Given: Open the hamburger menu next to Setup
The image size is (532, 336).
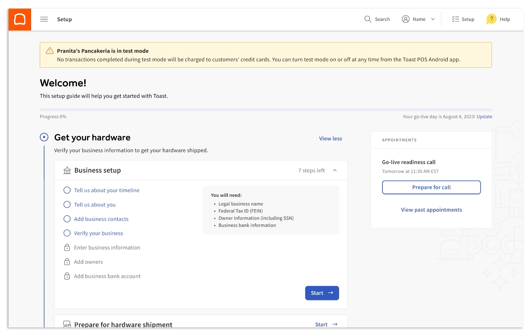Looking at the screenshot, I should point(44,19).
